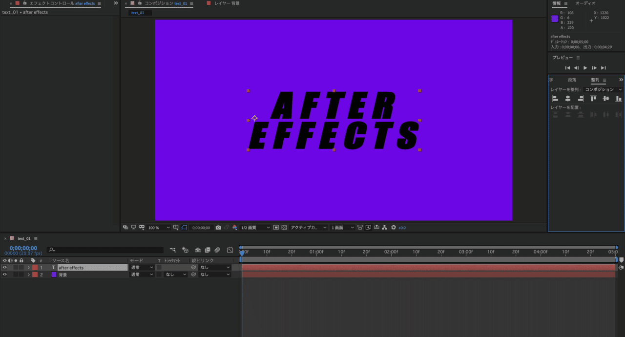The width and height of the screenshot is (625, 337).
Task: Align layers to bottom edge
Action: [x=619, y=99]
